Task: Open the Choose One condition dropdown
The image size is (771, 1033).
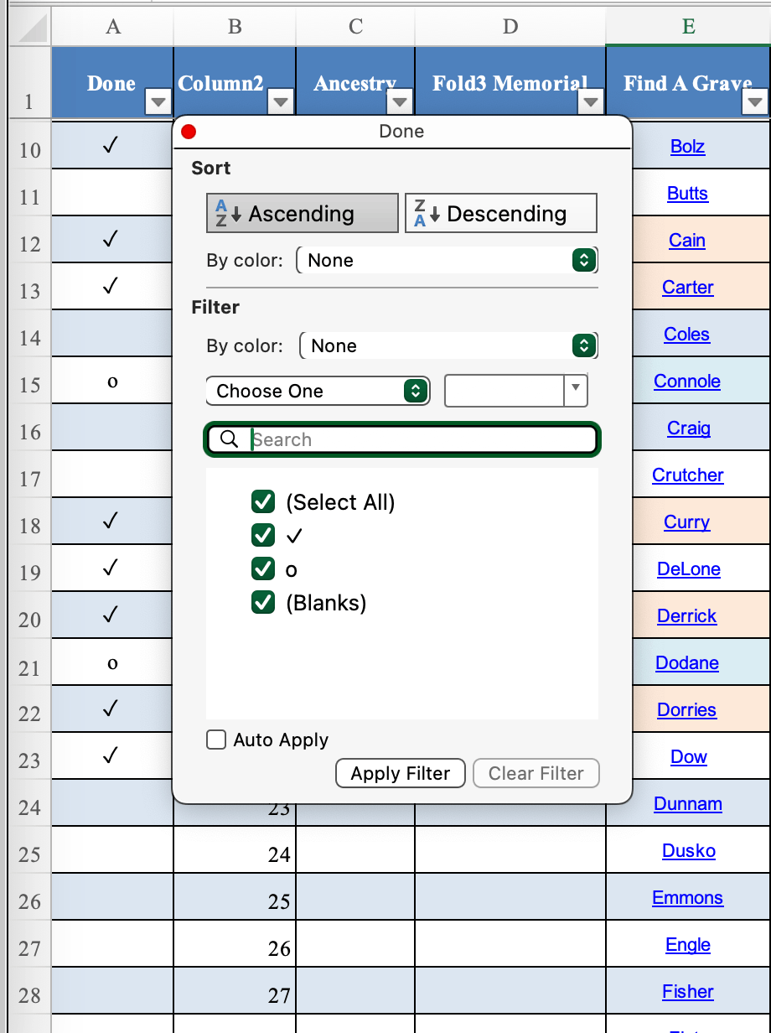Action: click(318, 391)
